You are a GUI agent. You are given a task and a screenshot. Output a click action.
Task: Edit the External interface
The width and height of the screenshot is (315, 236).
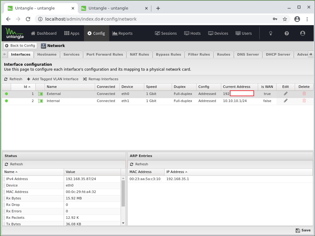tap(286, 93)
